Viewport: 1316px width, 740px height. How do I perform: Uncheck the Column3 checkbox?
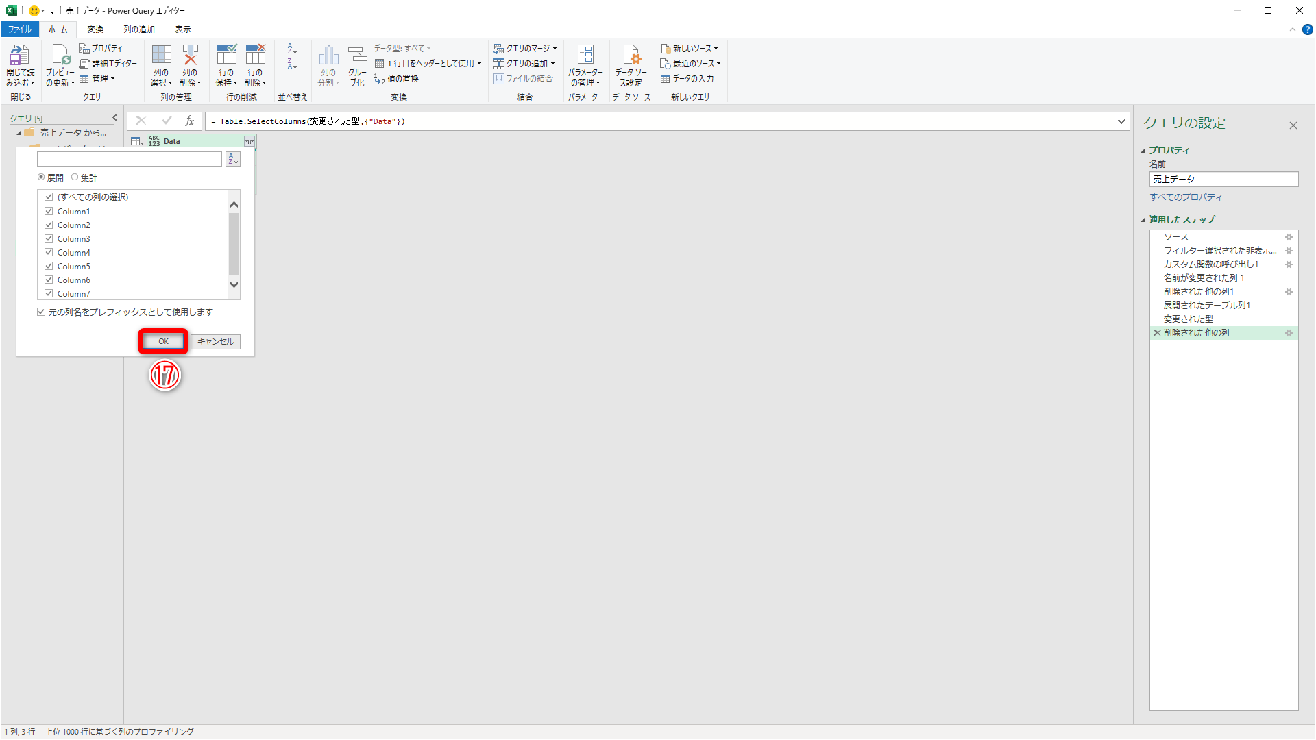[x=49, y=239]
